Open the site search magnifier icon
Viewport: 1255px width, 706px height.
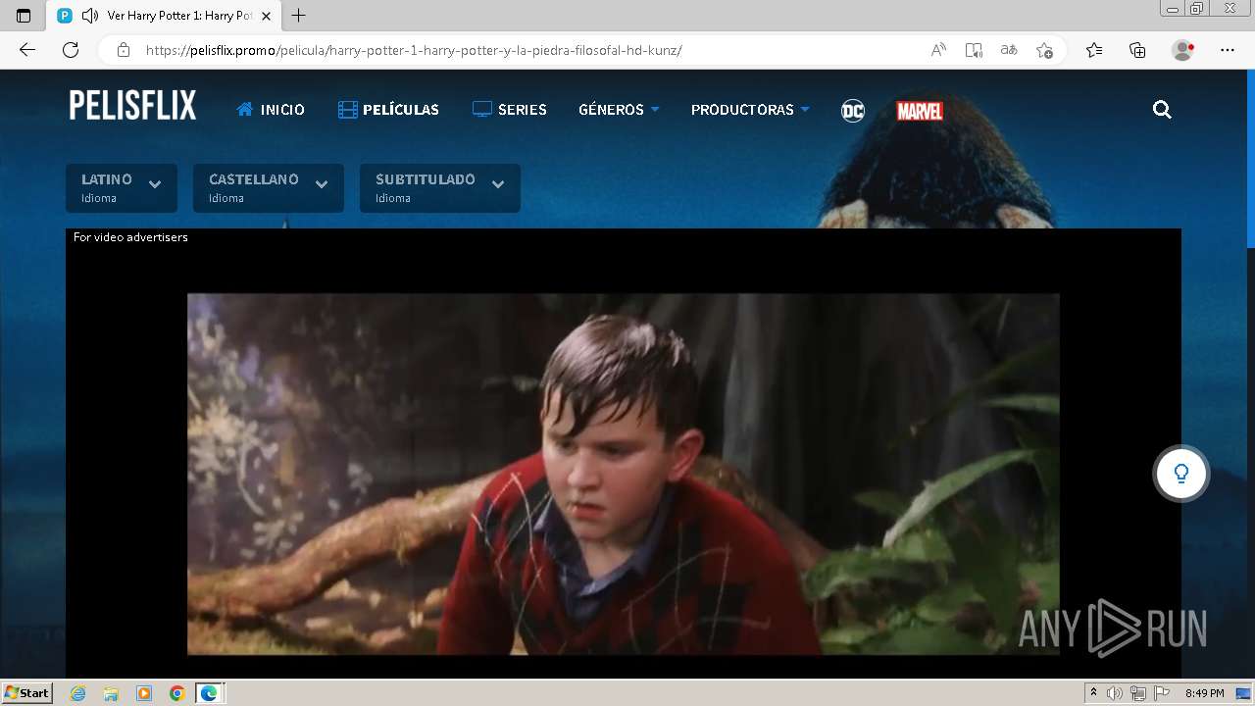[x=1162, y=109]
